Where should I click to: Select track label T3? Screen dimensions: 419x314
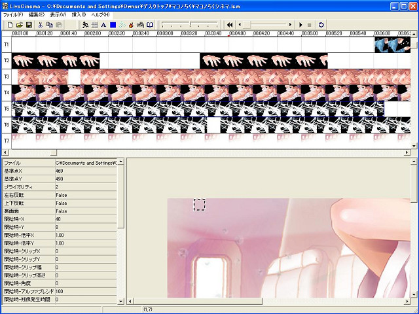pyautogui.click(x=7, y=77)
